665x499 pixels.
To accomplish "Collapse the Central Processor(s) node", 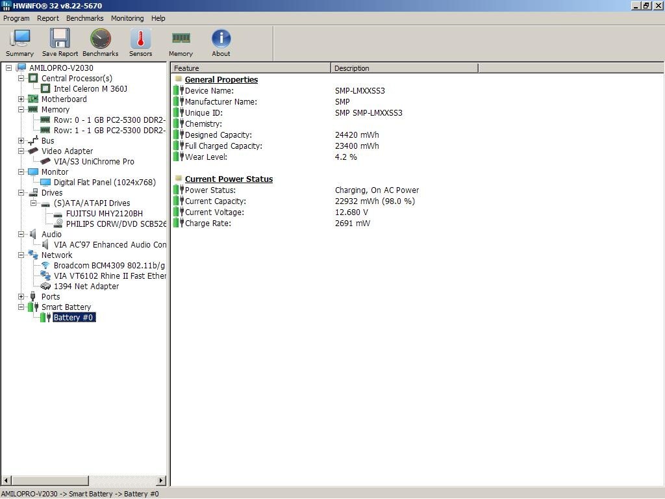I will (x=21, y=78).
